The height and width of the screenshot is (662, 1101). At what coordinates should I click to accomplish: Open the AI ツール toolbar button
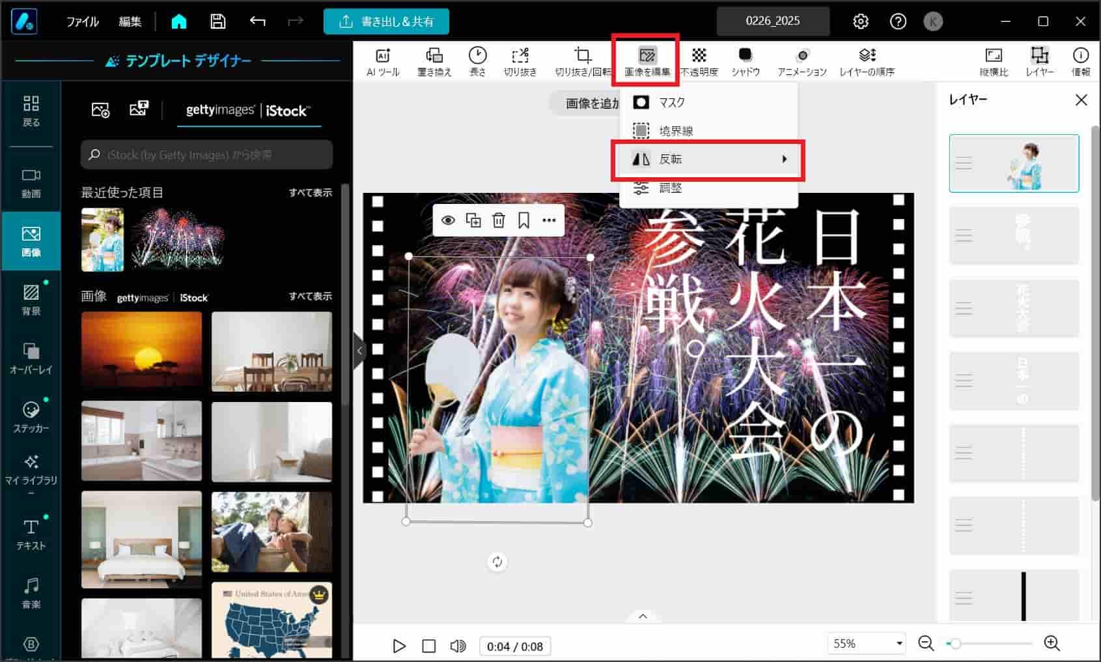[383, 62]
